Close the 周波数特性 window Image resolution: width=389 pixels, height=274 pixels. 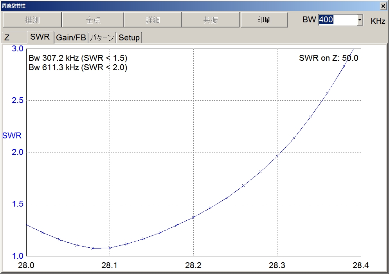coord(383,6)
